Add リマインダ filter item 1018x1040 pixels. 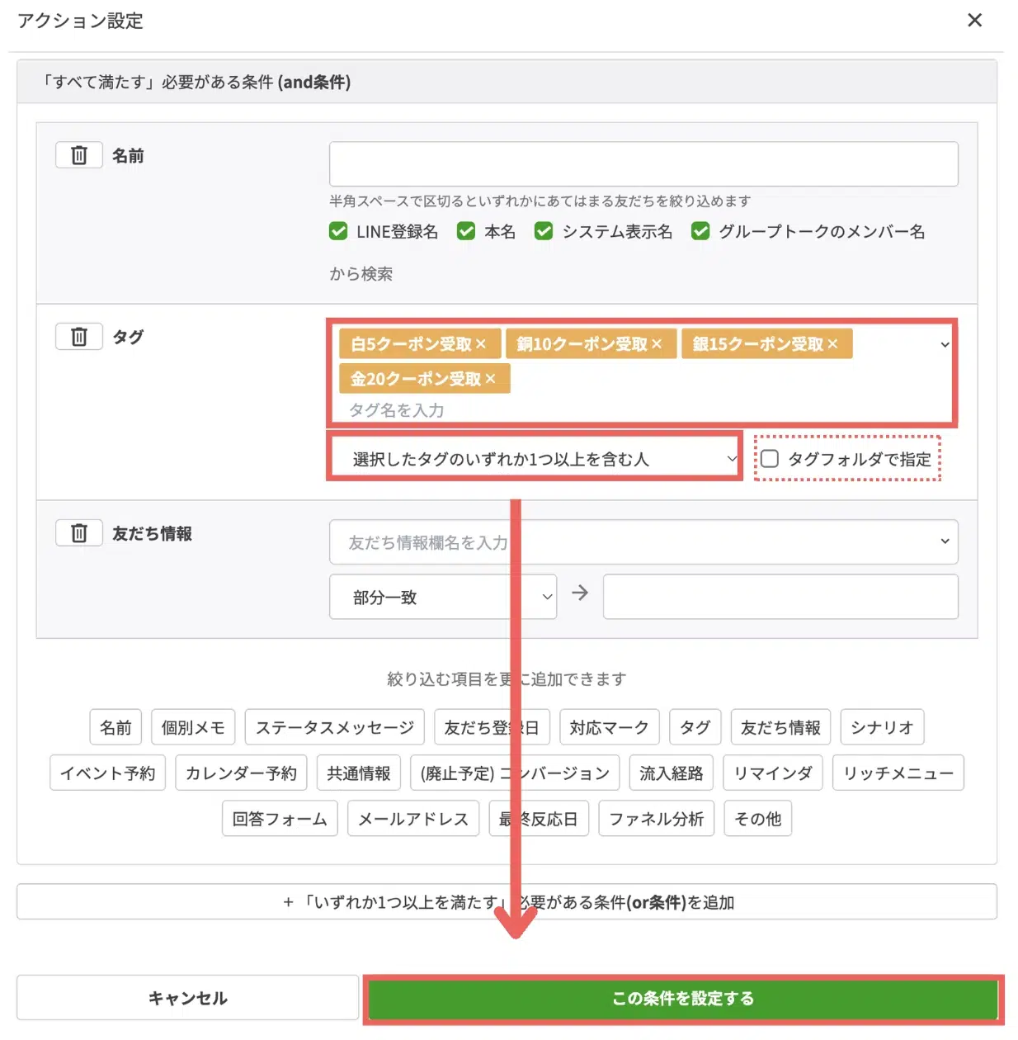[773, 773]
